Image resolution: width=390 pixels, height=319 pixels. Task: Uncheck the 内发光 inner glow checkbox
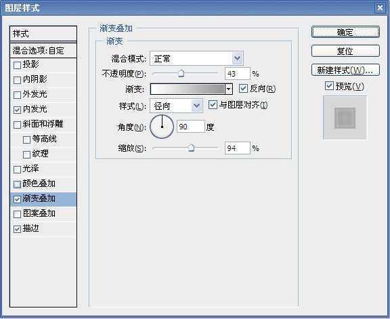[17, 110]
